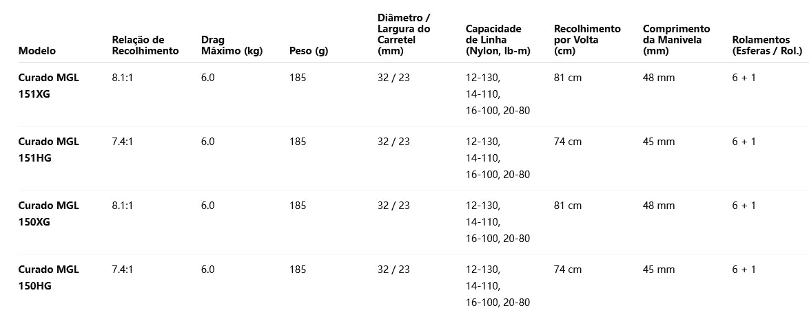
Task: Click the Modelo column header
Action: 37,50
